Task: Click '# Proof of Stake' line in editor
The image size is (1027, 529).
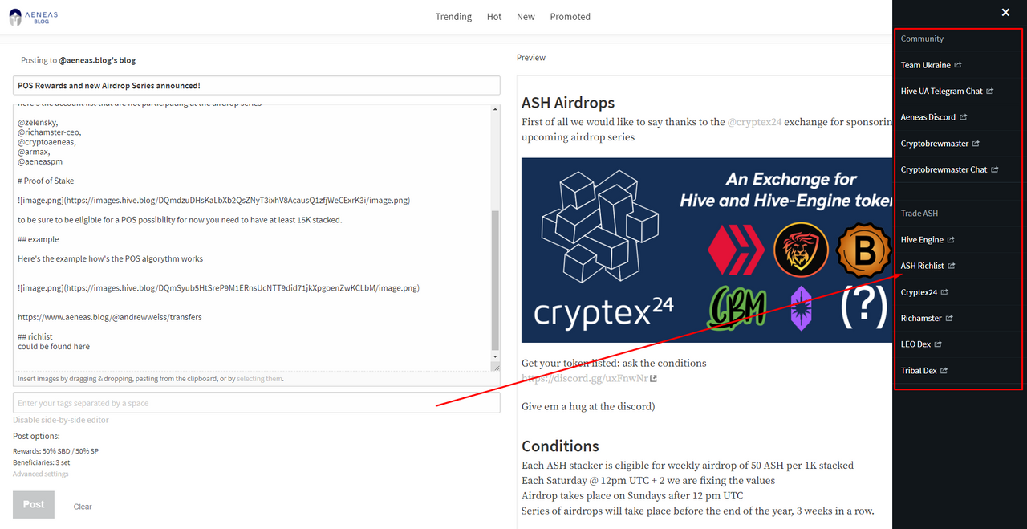Action: pos(46,181)
